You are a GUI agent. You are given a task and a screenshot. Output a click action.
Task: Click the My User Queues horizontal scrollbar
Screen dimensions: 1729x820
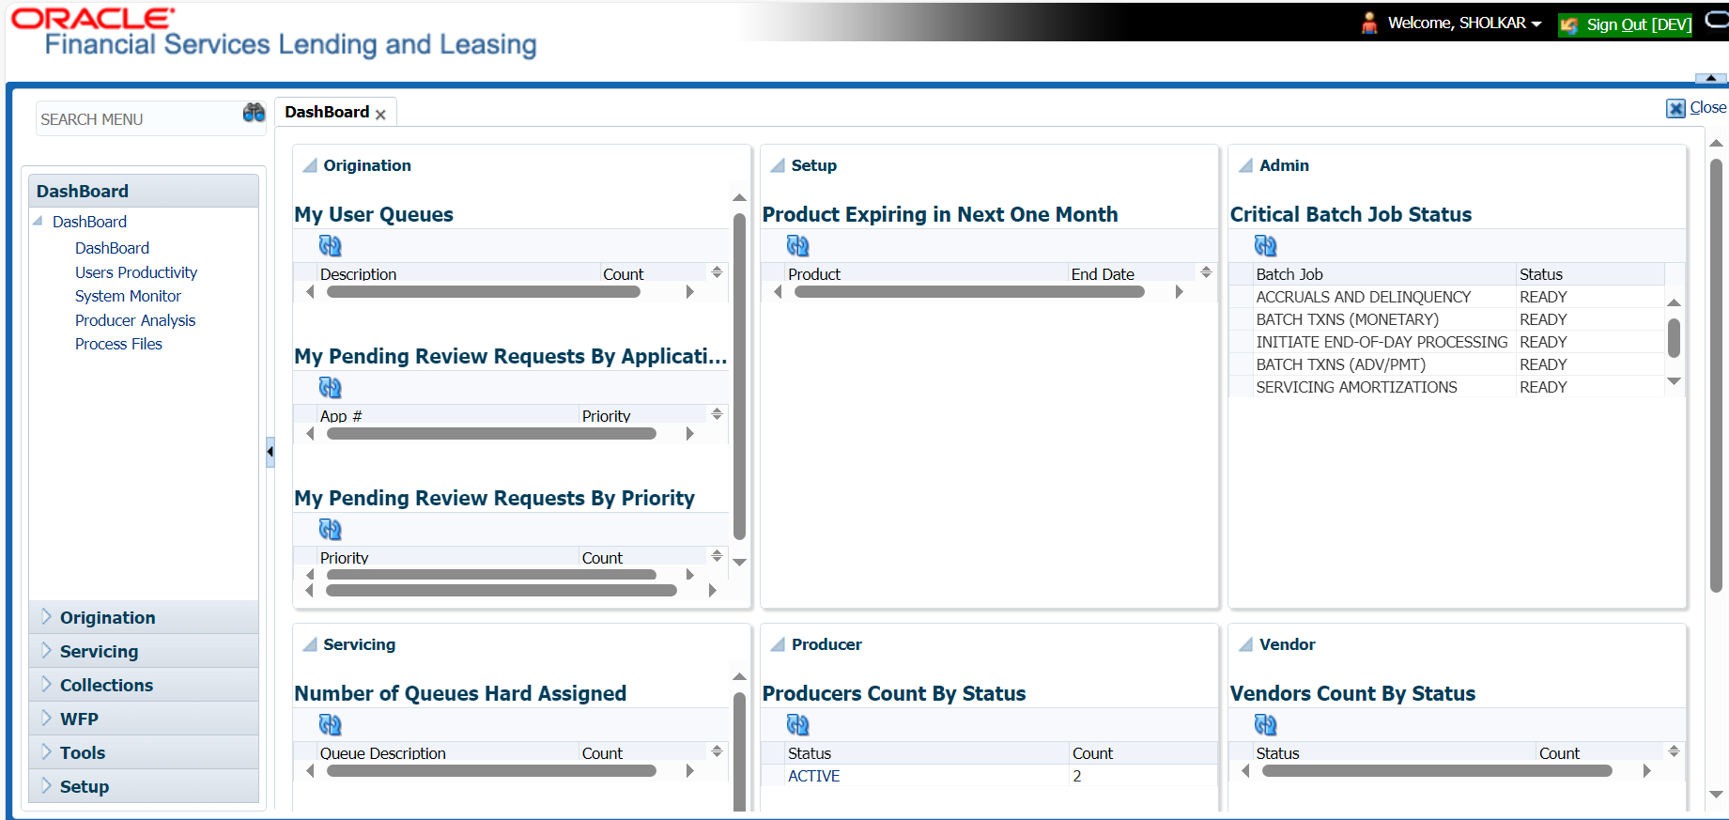tap(484, 292)
